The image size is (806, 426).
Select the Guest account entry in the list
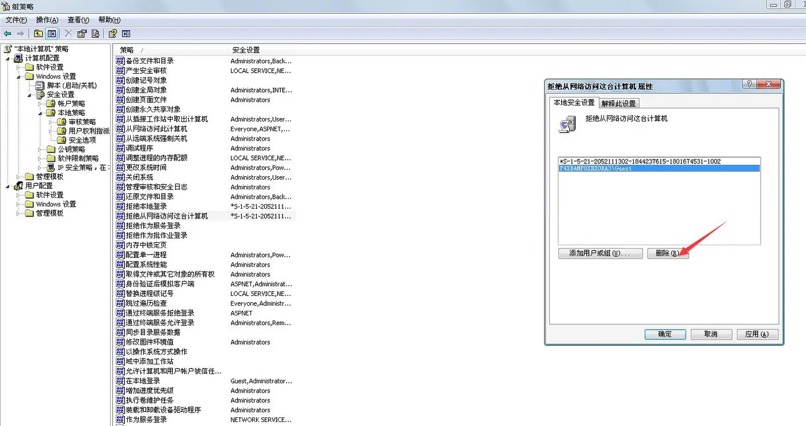tap(659, 168)
